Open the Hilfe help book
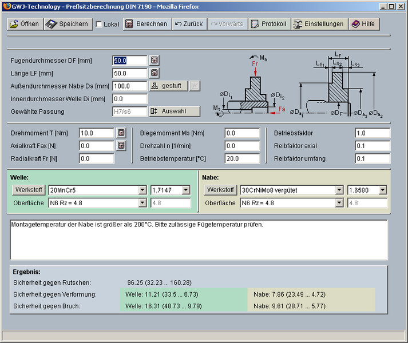Image resolution: width=408 pixels, height=343 pixels. pyautogui.click(x=364, y=24)
